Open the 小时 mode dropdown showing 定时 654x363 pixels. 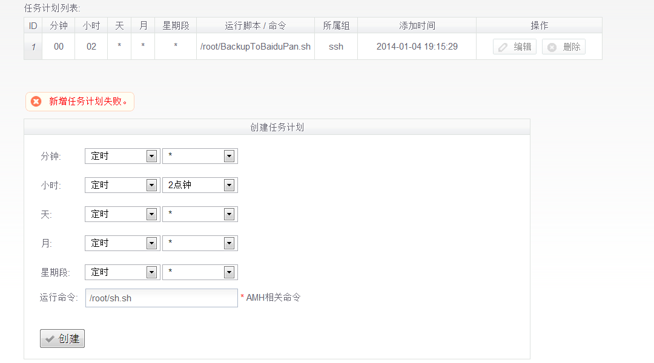coord(122,185)
